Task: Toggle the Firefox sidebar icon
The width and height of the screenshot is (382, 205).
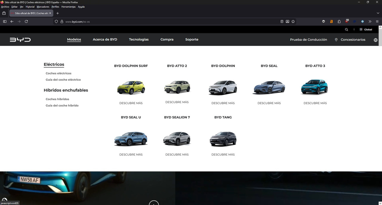Action: point(4,21)
